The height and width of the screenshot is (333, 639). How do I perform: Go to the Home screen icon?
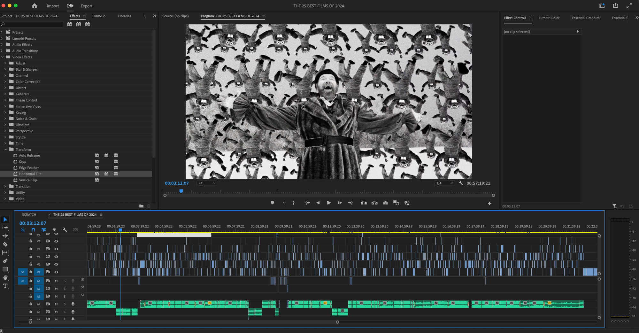click(35, 6)
